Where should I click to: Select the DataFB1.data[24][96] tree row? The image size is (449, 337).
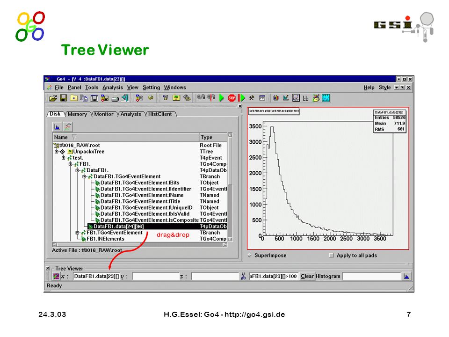tap(157, 227)
